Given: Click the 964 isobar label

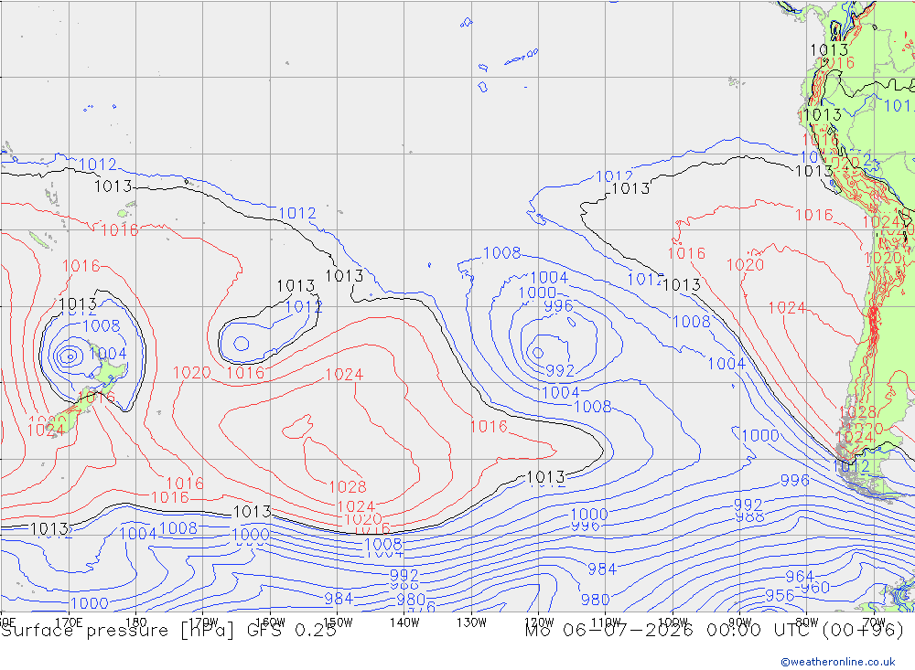Looking at the screenshot, I should tap(800, 577).
